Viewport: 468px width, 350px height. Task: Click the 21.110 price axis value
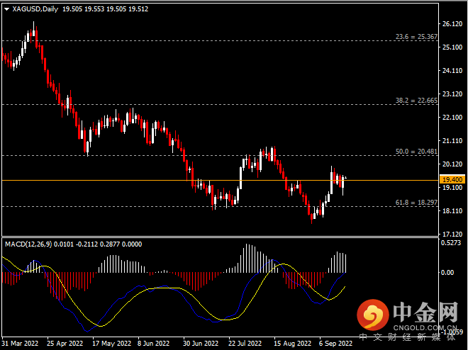pyautogui.click(x=452, y=140)
